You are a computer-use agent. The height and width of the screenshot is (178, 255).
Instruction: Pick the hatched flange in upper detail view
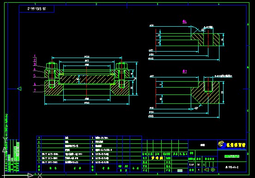205,40
